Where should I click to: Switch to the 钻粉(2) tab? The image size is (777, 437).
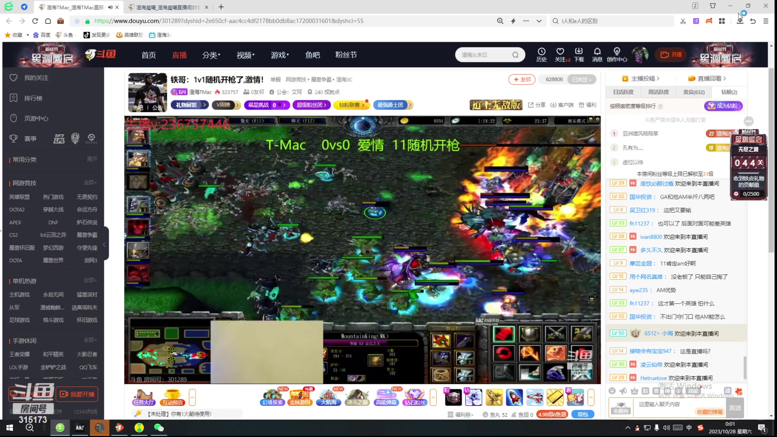(729, 92)
